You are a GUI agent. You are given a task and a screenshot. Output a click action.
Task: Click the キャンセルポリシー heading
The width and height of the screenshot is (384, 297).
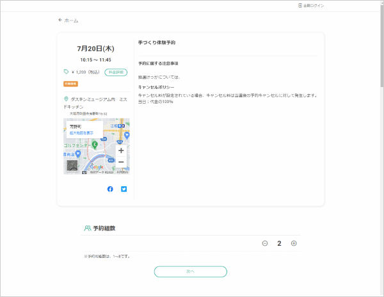[x=156, y=87]
